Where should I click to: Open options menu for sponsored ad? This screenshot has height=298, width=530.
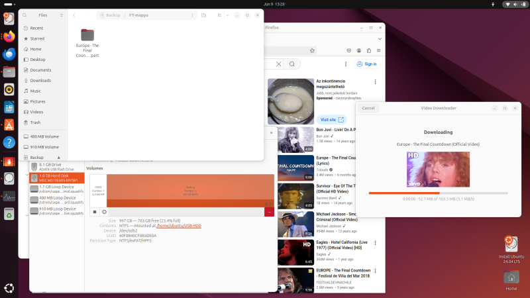(375, 81)
